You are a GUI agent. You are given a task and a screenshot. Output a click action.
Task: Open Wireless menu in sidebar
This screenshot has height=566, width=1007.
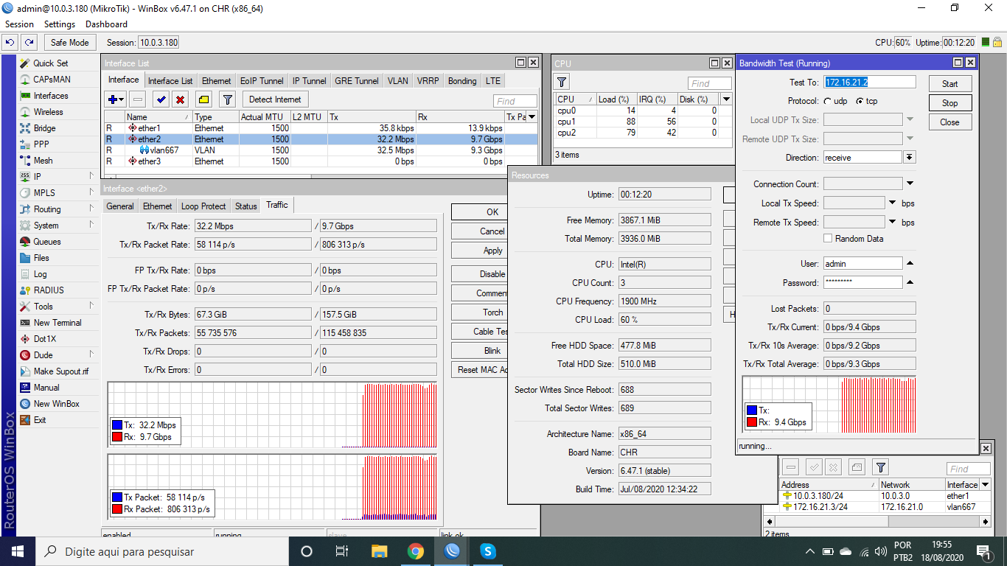(48, 112)
